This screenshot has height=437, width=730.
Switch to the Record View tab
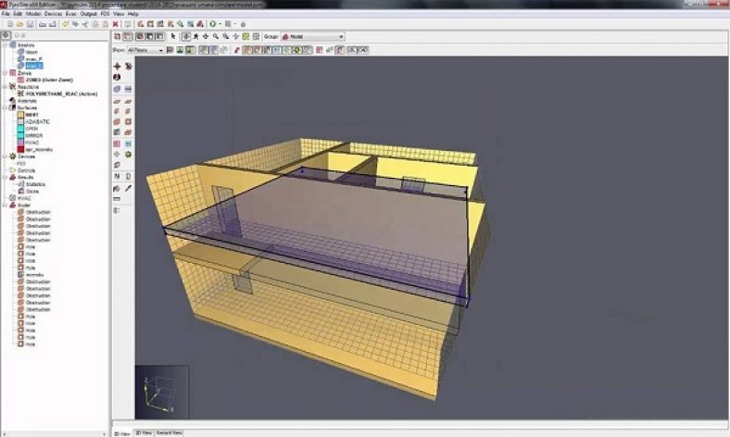coord(169,432)
